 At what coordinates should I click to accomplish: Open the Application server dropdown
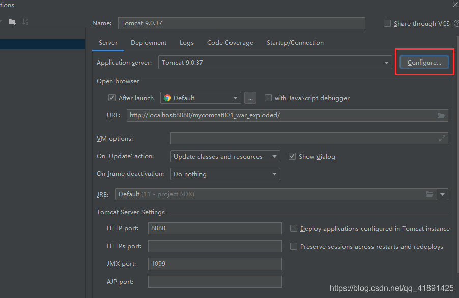coord(387,63)
